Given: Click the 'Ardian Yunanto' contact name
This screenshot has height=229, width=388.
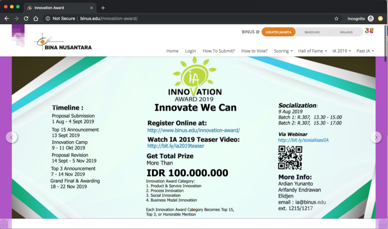Looking at the screenshot, I should coord(296,184).
